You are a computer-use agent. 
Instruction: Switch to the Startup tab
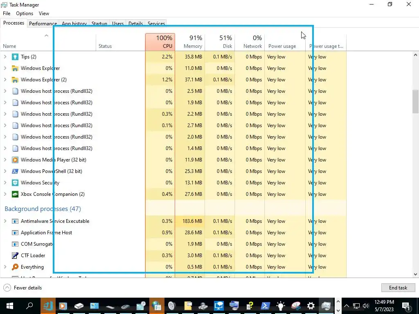click(99, 23)
